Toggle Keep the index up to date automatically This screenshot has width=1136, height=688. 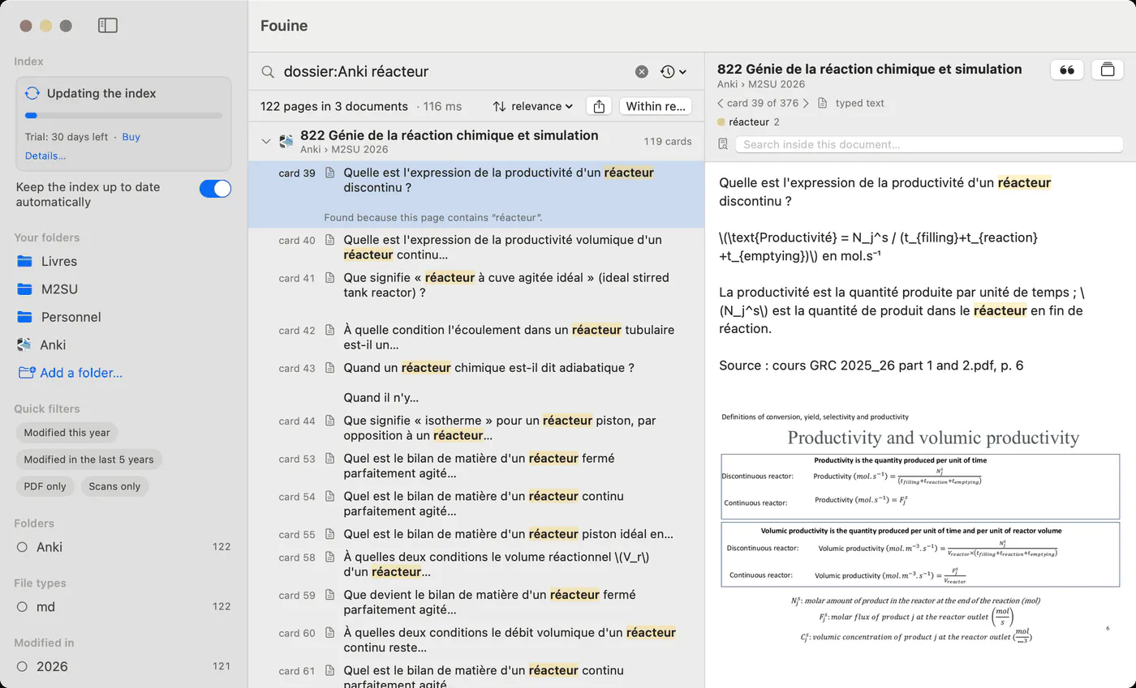point(215,189)
